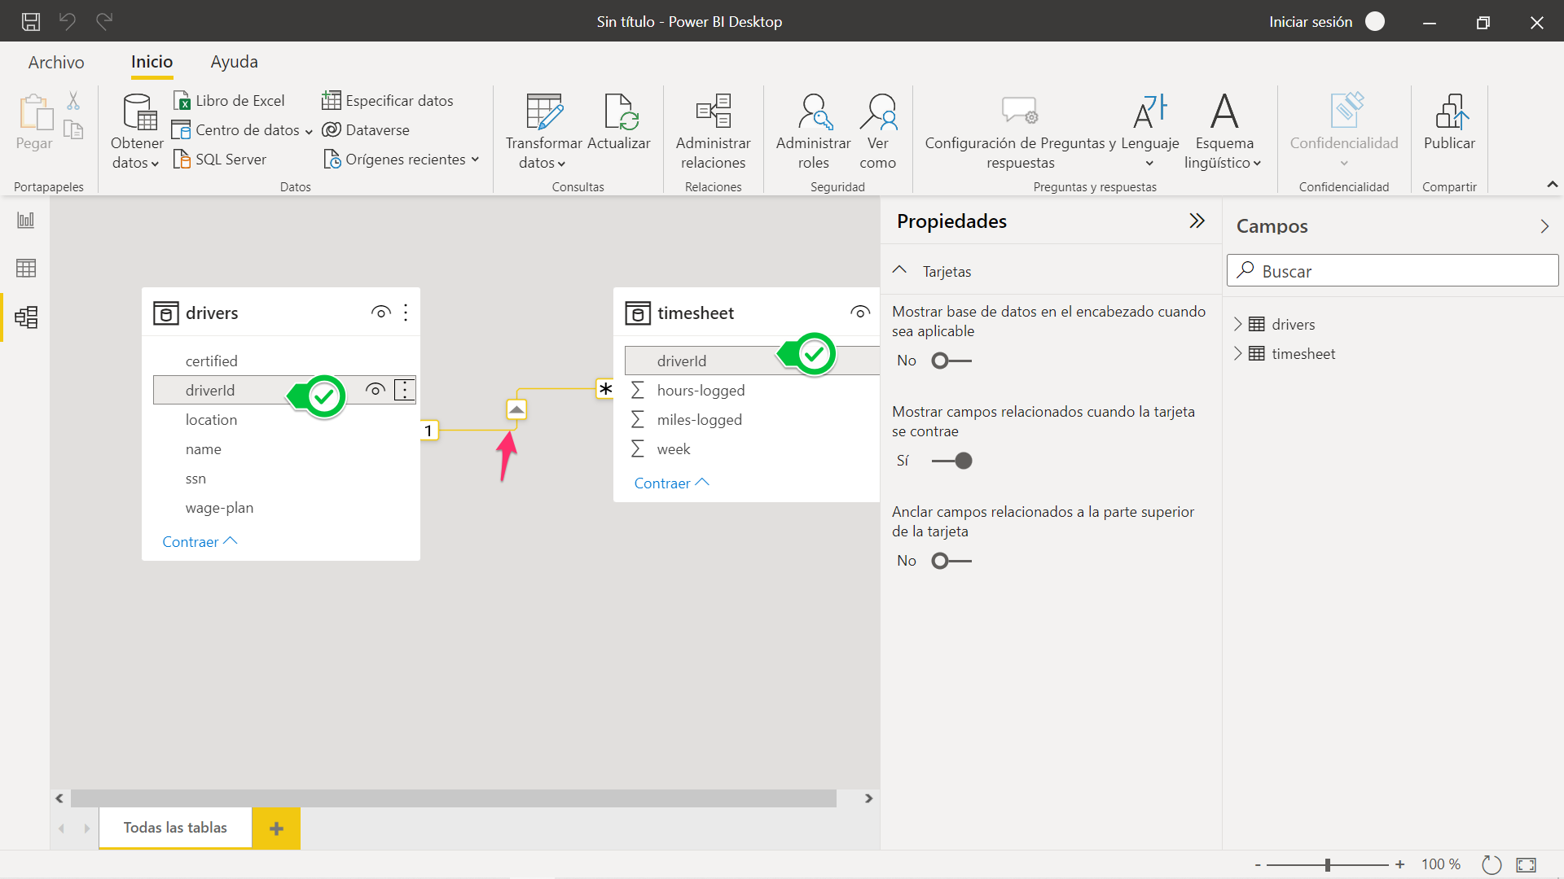The image size is (1564, 879).
Task: Collapse the ribbon with caret
Action: pyautogui.click(x=1552, y=186)
